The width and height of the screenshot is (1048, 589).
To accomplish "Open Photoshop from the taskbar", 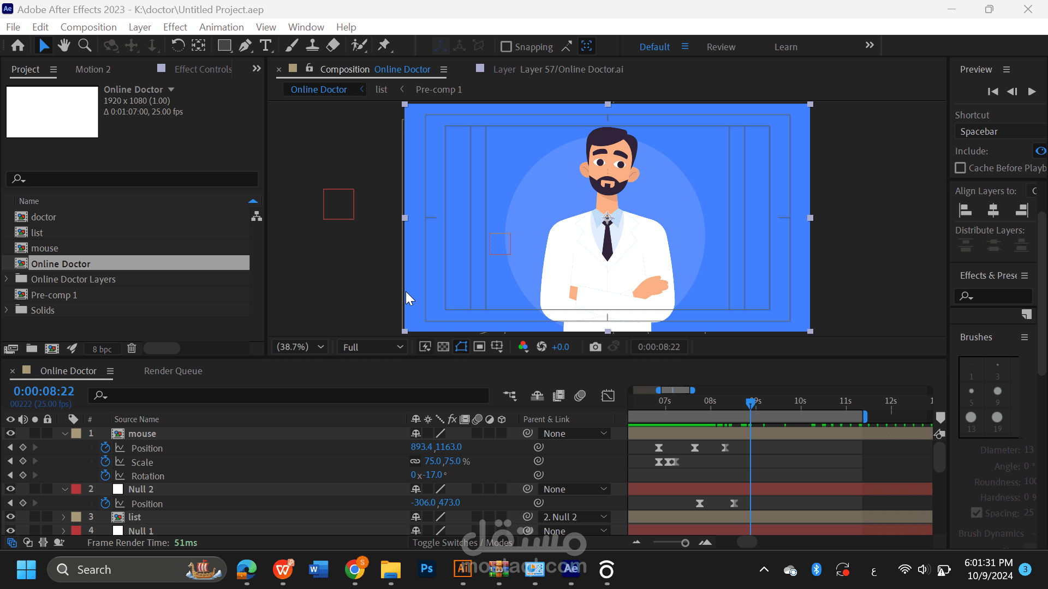I will [427, 569].
